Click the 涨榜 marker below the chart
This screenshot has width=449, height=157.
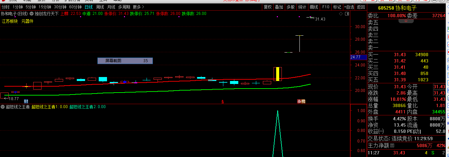pyautogui.click(x=301, y=101)
